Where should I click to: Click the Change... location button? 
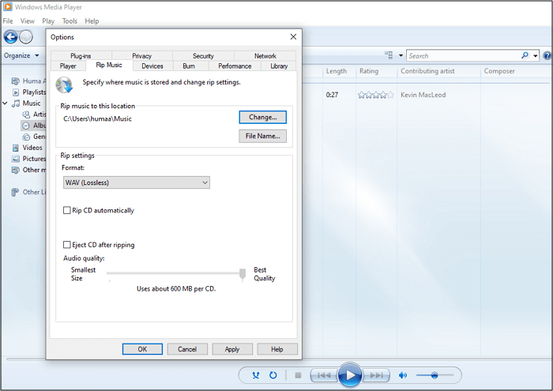point(262,117)
